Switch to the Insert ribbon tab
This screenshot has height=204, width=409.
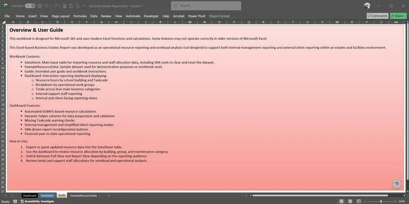click(x=33, y=16)
